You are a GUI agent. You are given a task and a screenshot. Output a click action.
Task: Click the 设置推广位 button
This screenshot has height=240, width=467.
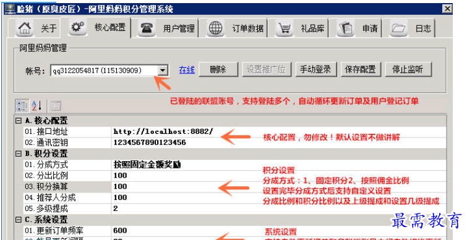point(266,70)
